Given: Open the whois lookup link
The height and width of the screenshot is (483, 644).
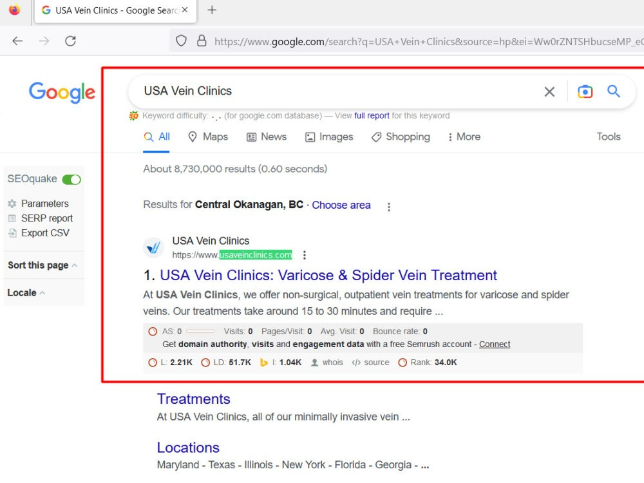Looking at the screenshot, I should [x=327, y=362].
